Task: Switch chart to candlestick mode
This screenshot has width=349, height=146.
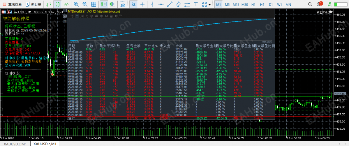Action: pyautogui.click(x=58, y=4)
